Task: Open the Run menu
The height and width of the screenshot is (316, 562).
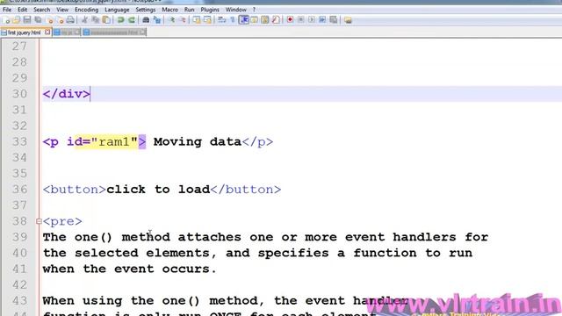Action: [189, 10]
